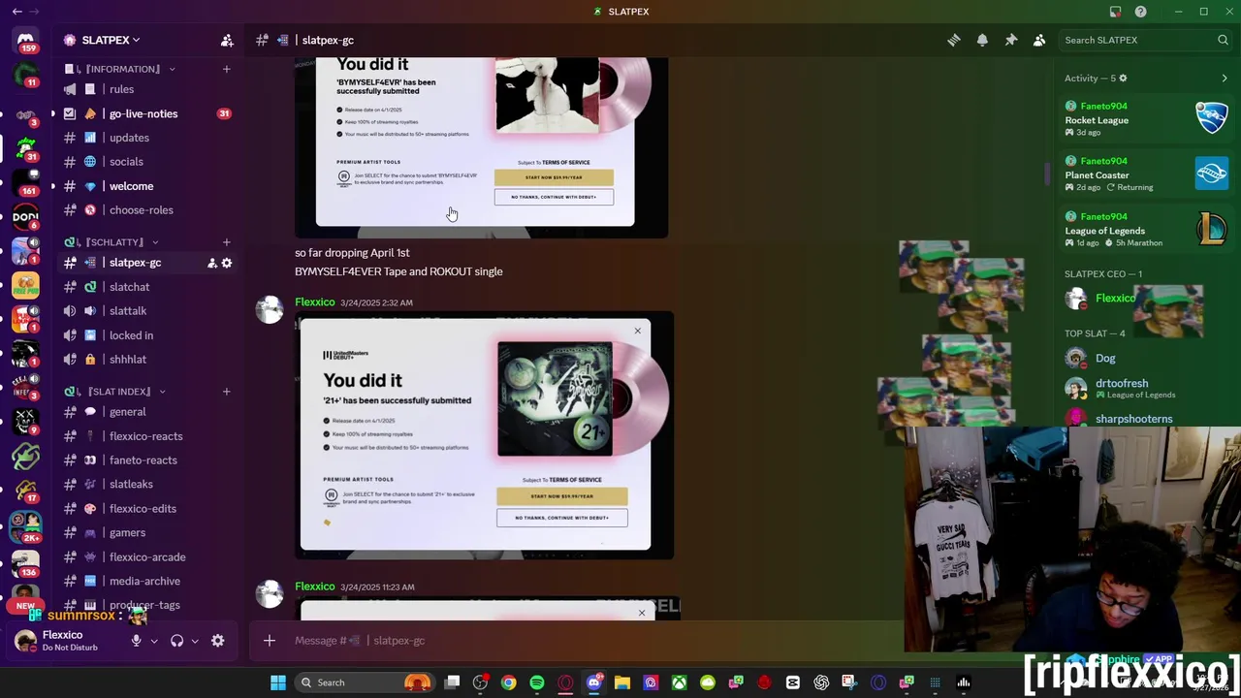This screenshot has width=1241, height=698.
Task: Toggle headphone deafen in user panel
Action: [x=176, y=641]
